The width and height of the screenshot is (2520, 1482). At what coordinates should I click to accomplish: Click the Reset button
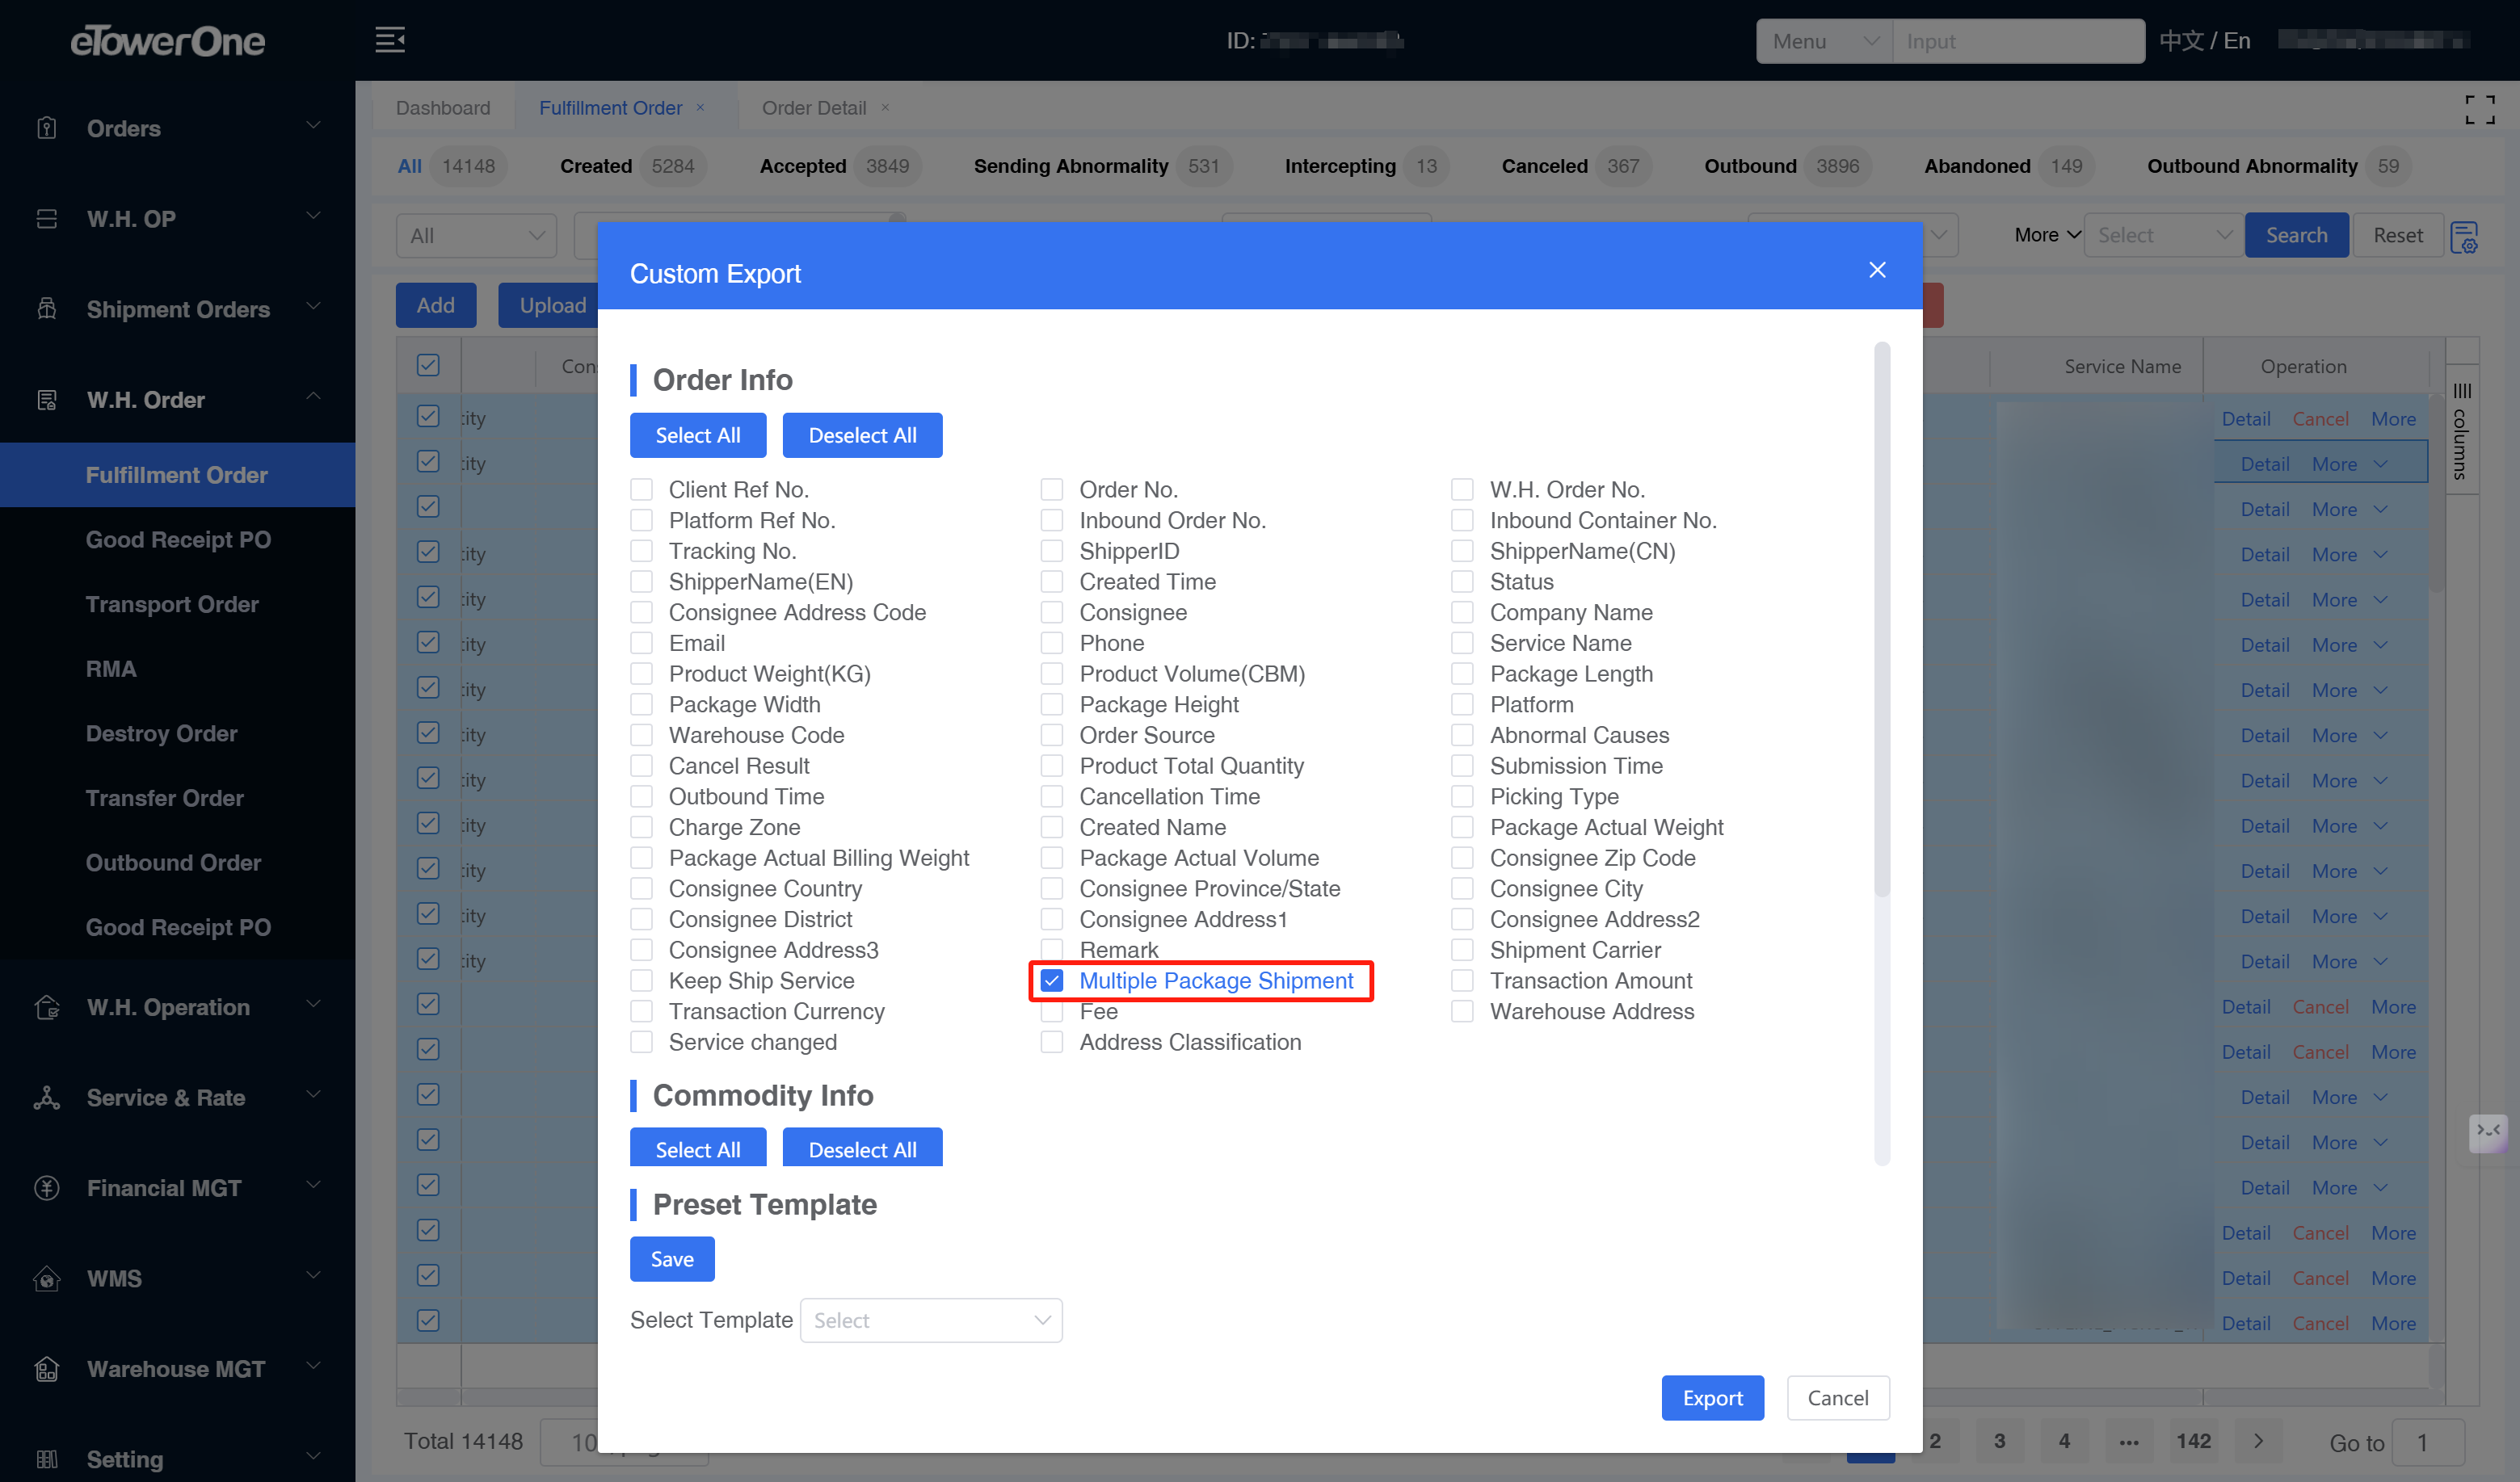2398,235
